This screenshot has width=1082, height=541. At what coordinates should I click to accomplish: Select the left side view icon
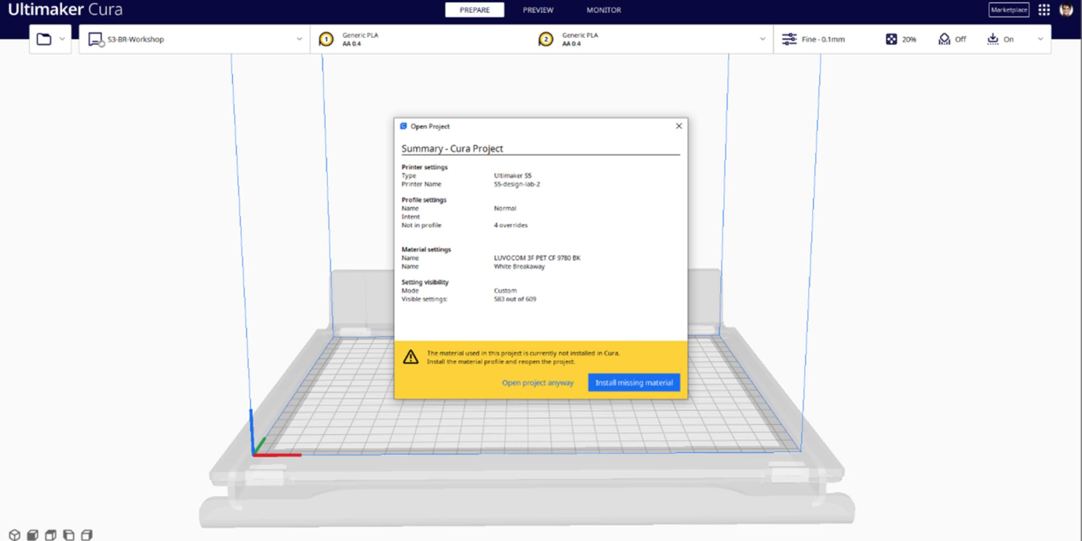point(69,534)
